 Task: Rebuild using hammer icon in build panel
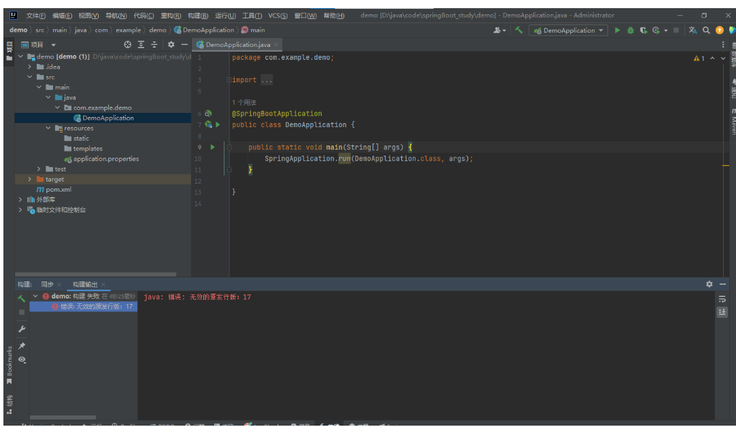coord(22,298)
